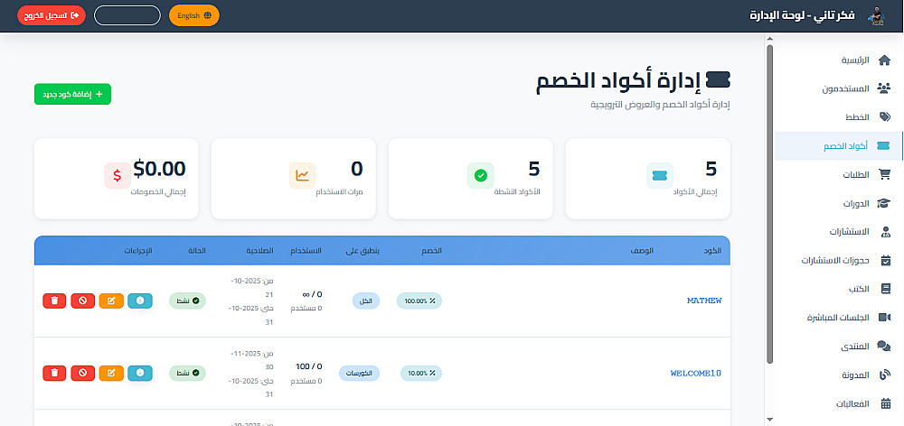Click the Active Codes green check icon
The image size is (904, 426).
[x=480, y=176]
